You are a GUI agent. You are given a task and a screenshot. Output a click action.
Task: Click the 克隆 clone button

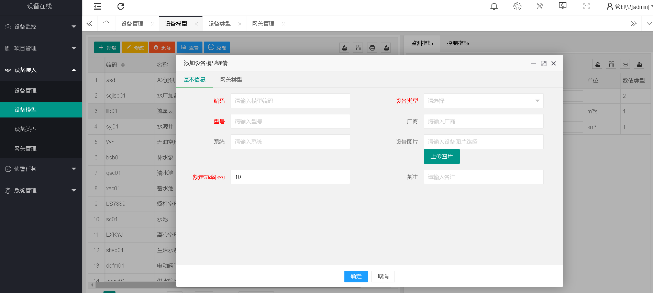217,47
